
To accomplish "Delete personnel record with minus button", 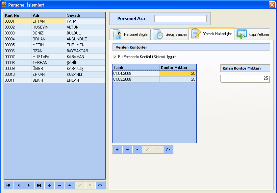I will [x=60, y=185].
